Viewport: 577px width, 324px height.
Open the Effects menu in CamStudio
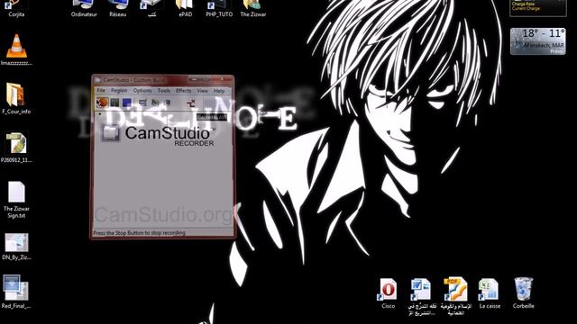click(183, 90)
